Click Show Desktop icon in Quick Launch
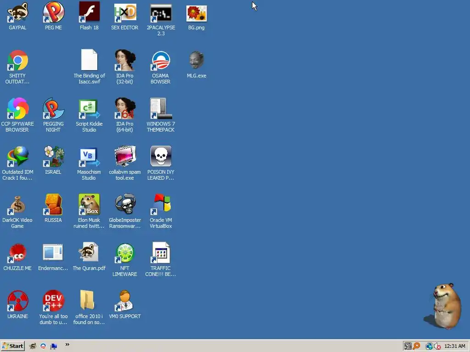Screen dimensions: 470x352 [54, 346]
